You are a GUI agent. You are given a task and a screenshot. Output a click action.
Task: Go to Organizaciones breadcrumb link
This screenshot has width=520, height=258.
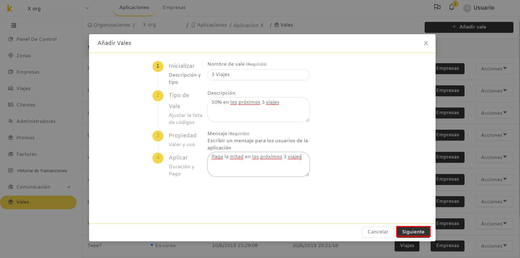click(112, 25)
